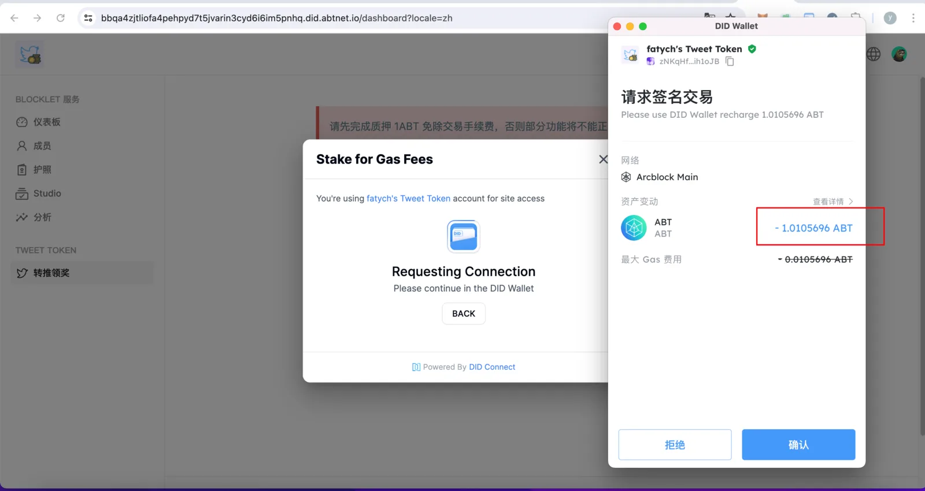
Task: Open the language globe icon
Action: click(874, 54)
